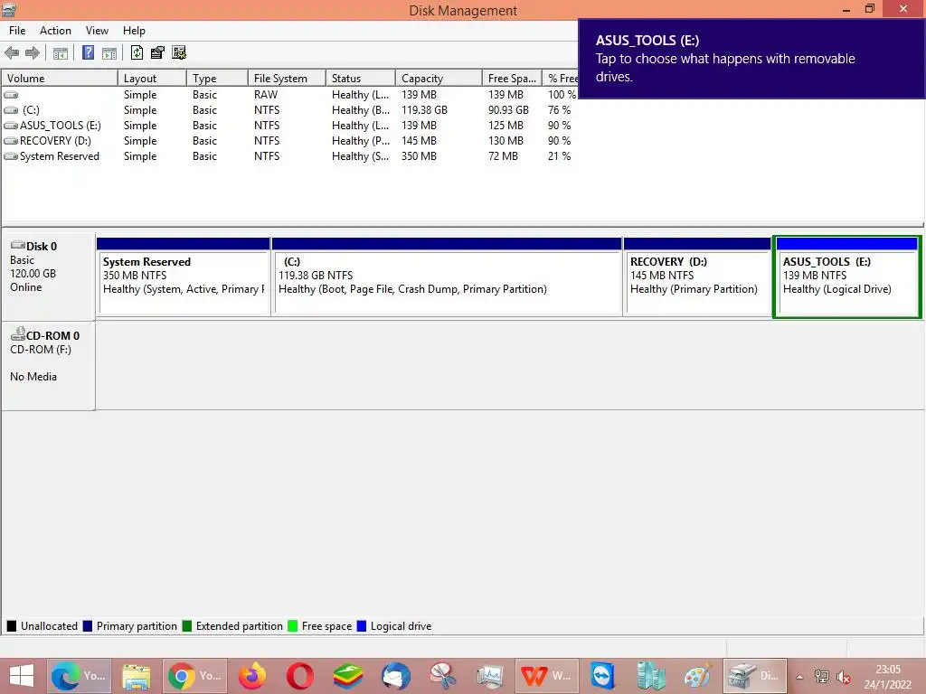Sort by the Status column header

point(361,78)
